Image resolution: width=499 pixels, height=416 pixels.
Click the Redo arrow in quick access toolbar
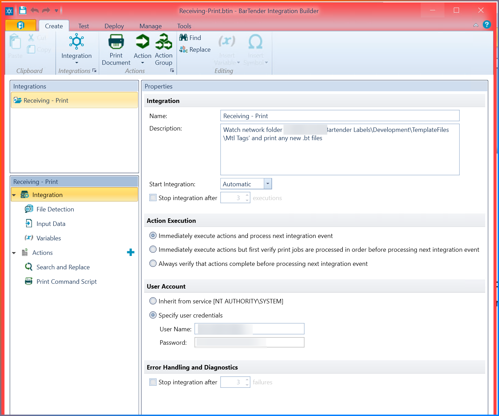(x=46, y=10)
